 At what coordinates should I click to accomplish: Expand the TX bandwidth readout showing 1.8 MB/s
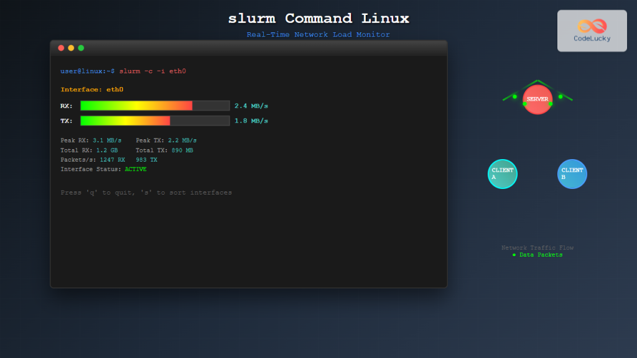(x=251, y=121)
